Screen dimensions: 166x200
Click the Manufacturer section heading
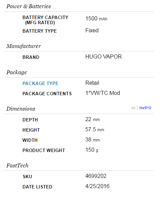[23, 46]
